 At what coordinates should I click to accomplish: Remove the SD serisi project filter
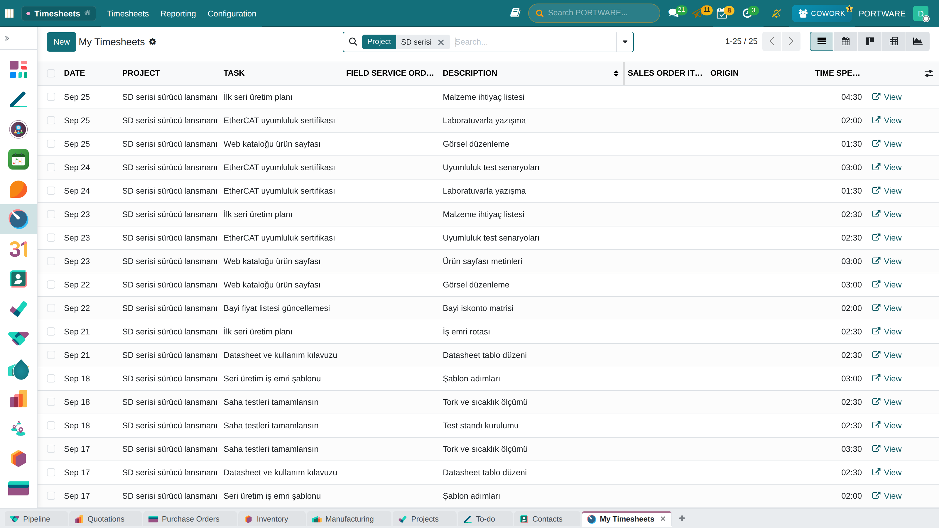pyautogui.click(x=441, y=42)
